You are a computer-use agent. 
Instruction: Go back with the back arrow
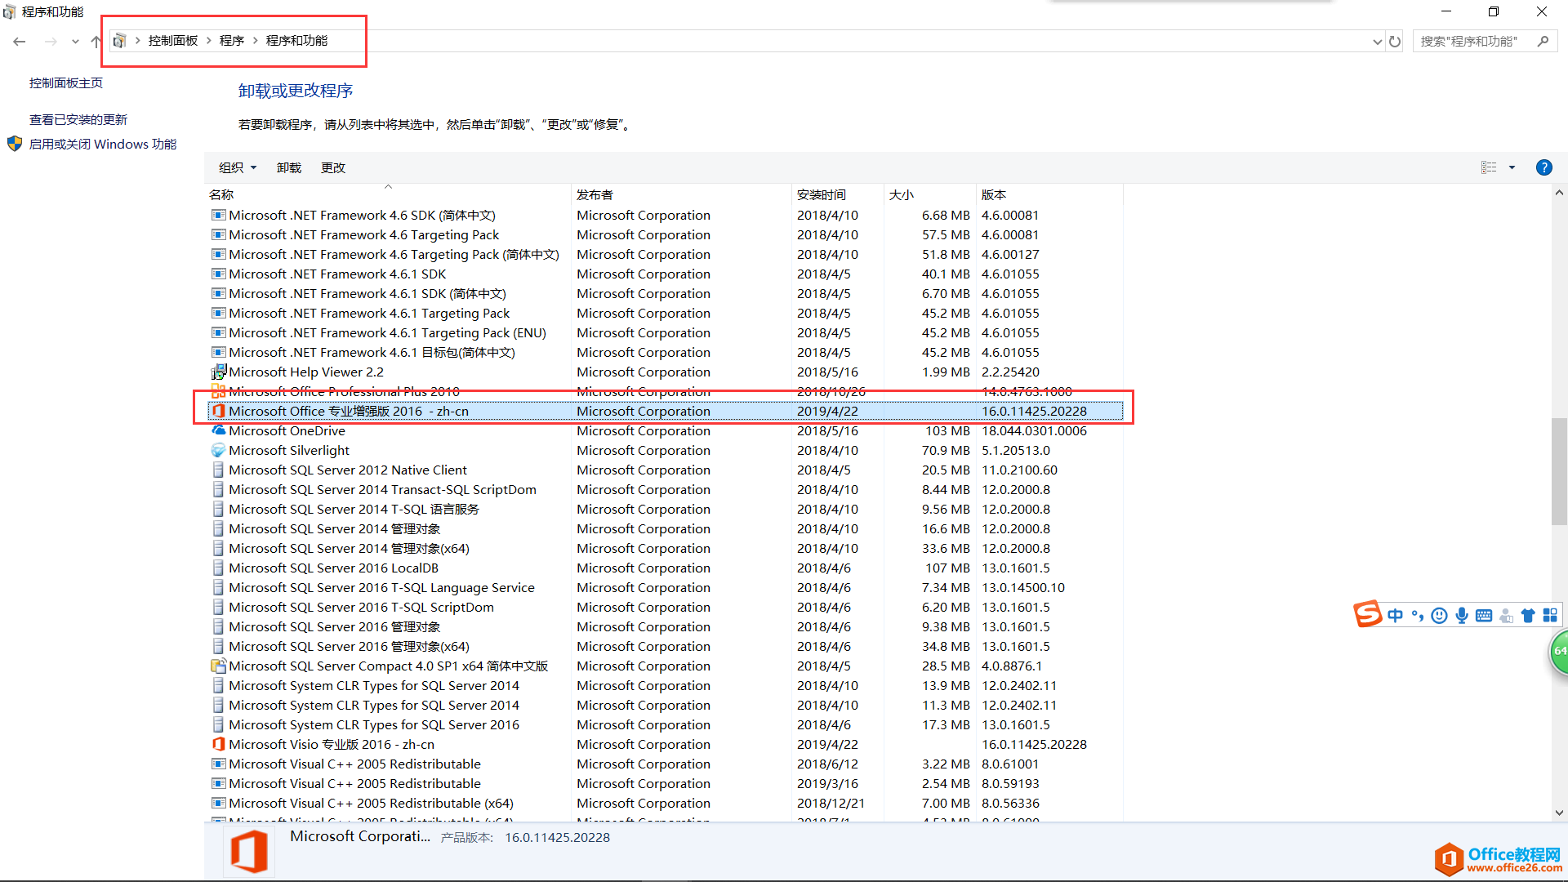tap(20, 41)
